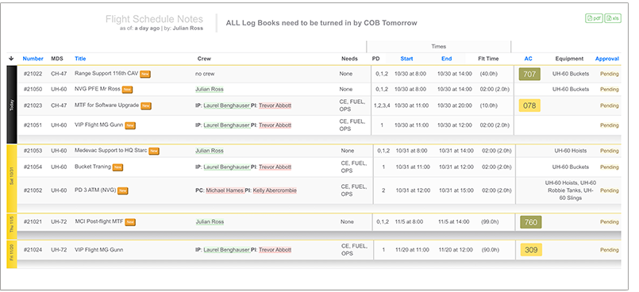Viewport: 639px width, 292px height.
Task: Open Trevor Abbott on flight #21023
Action: [x=275, y=106]
